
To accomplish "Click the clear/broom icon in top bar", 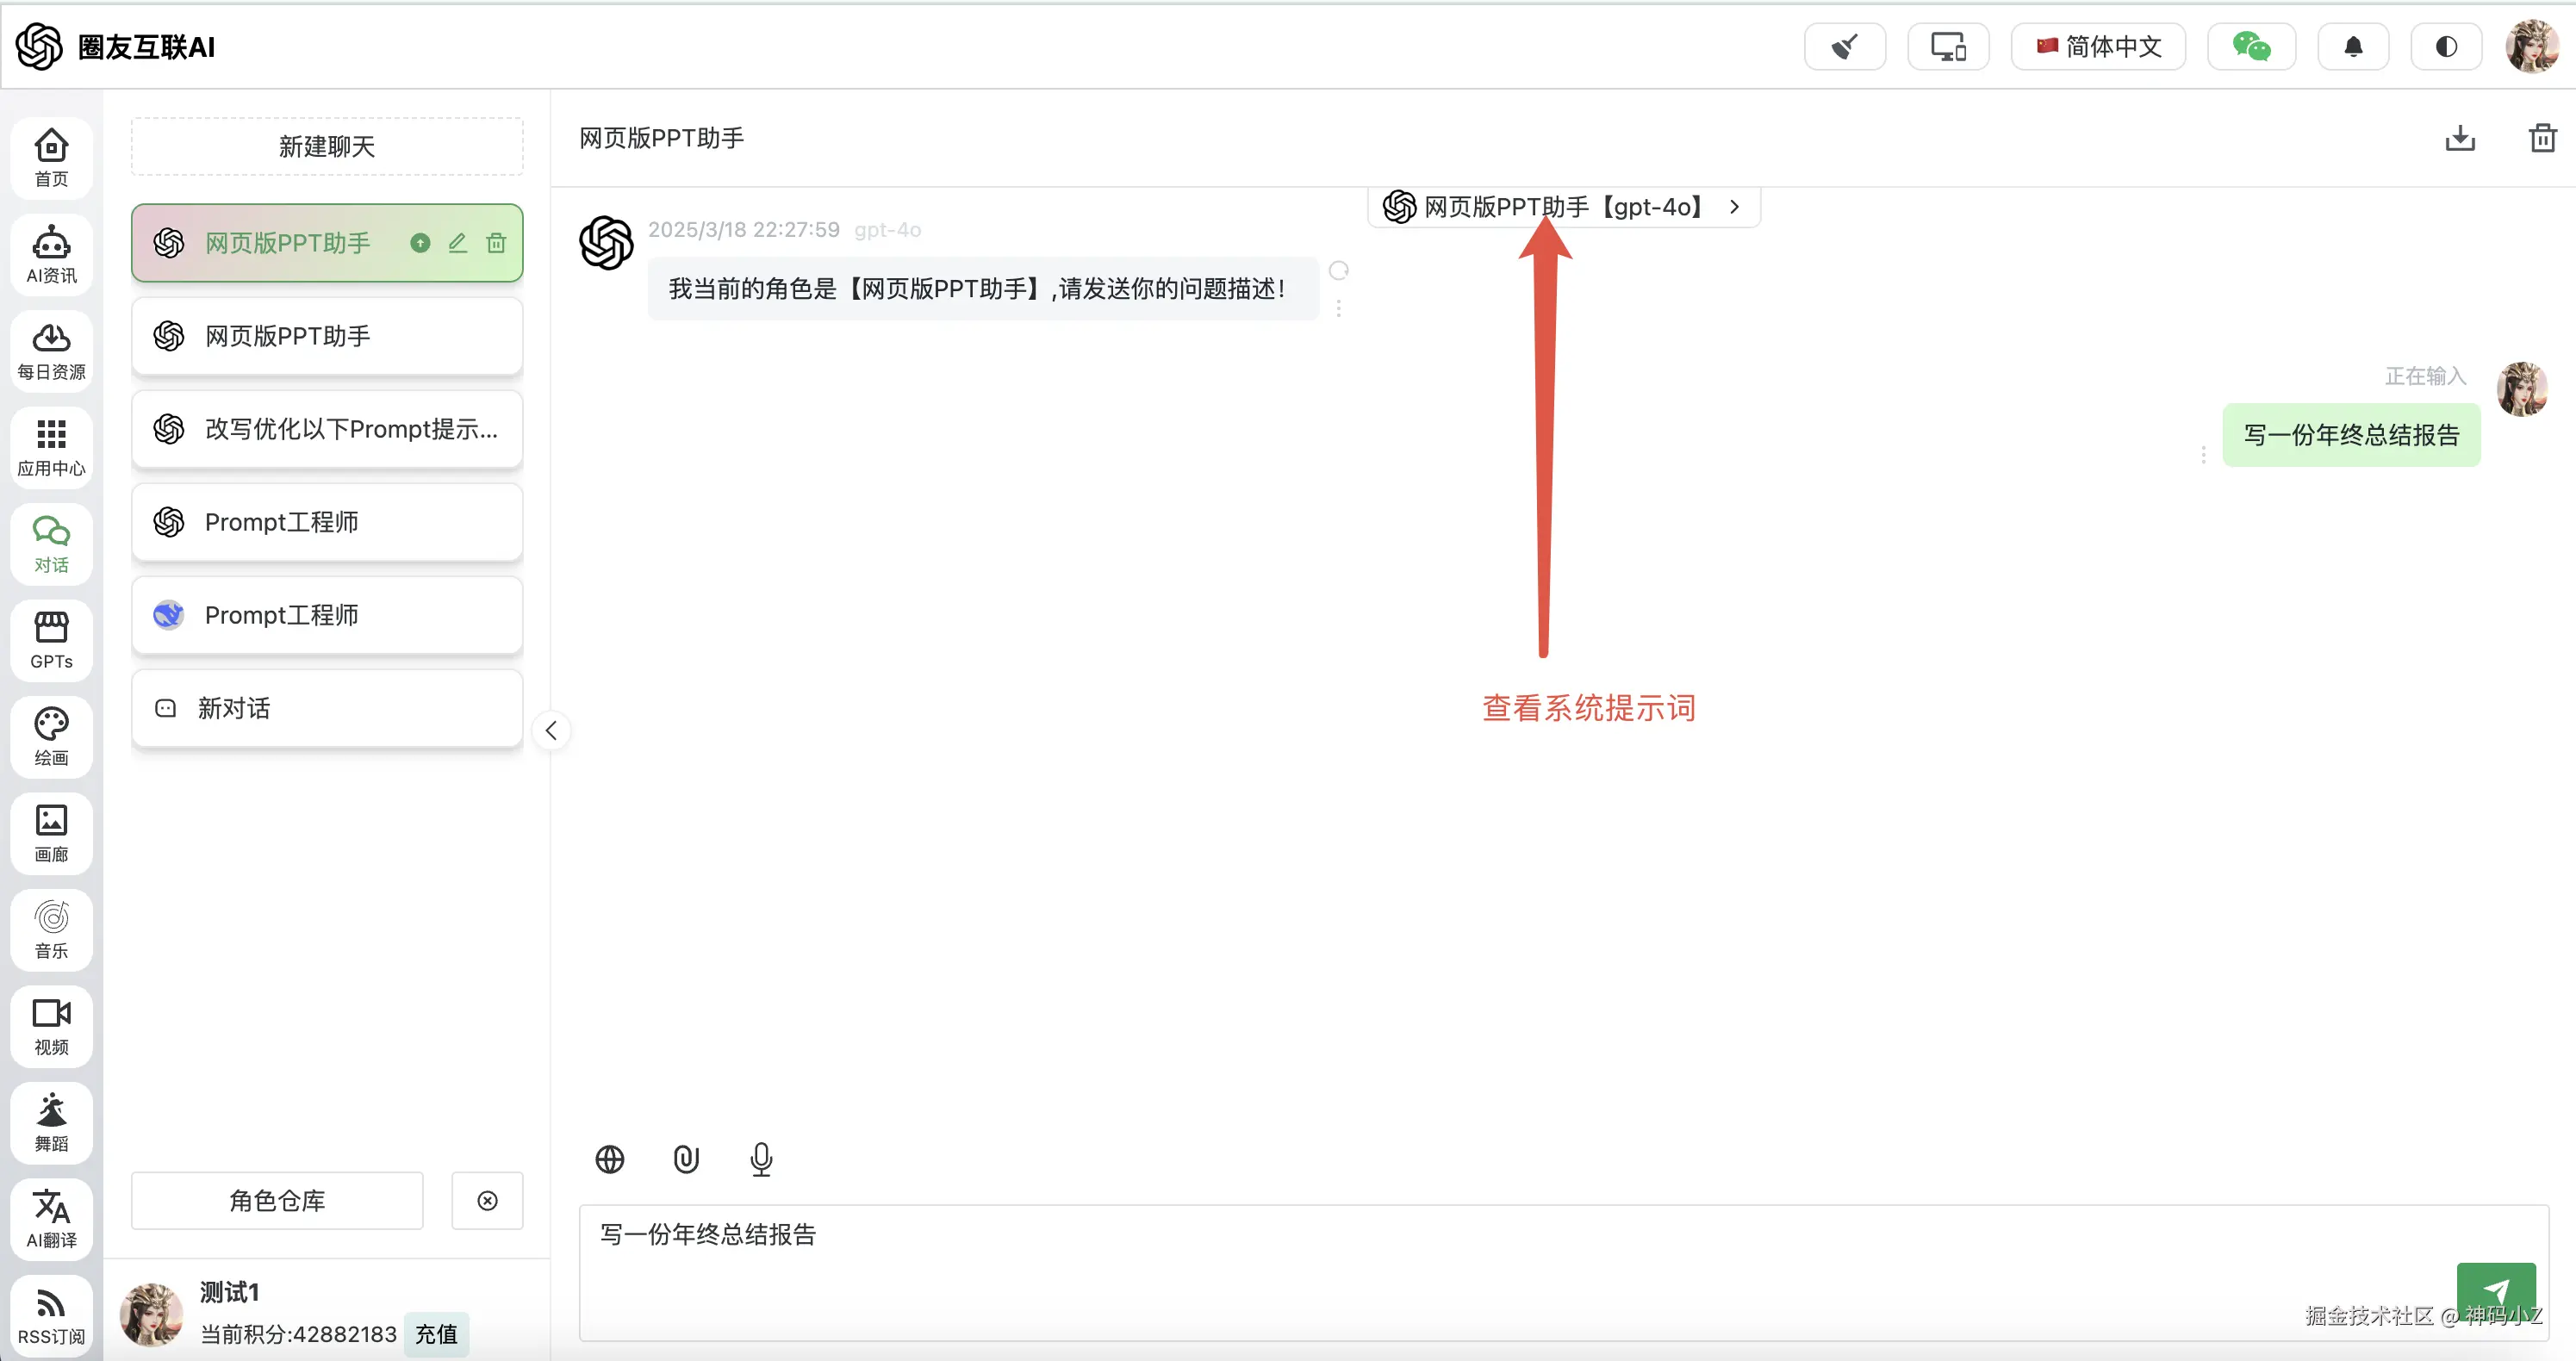I will (1844, 47).
